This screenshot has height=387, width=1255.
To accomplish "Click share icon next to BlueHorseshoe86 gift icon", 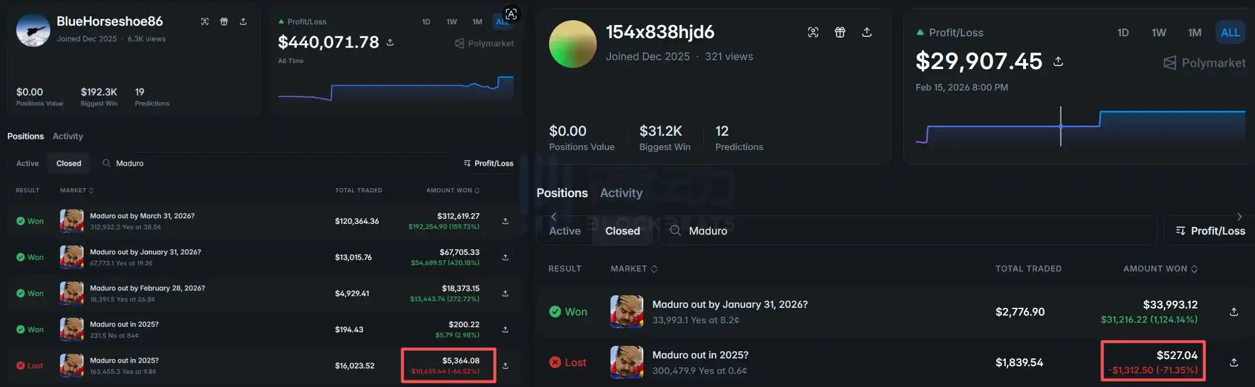I will click(x=243, y=21).
